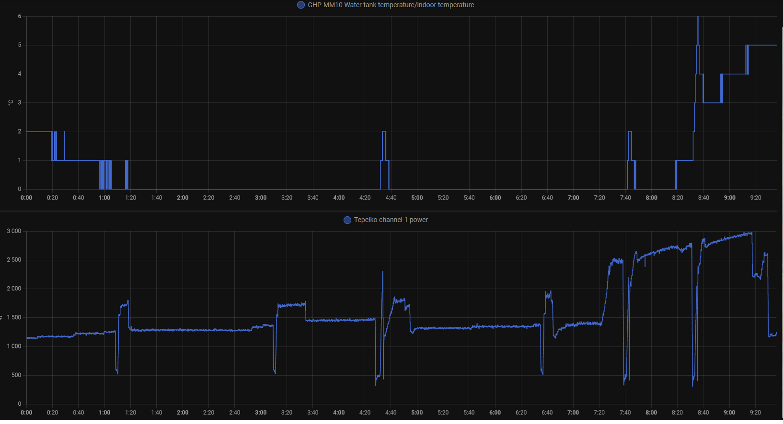This screenshot has height=424, width=783.
Task: Click the 2 label on the temperature chart y-axis
Action: 20,131
